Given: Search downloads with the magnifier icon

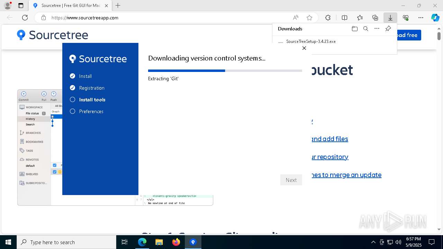Looking at the screenshot, I should [365, 29].
